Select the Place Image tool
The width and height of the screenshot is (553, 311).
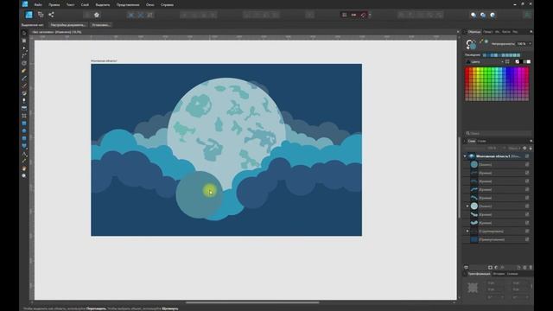pyautogui.click(x=24, y=108)
